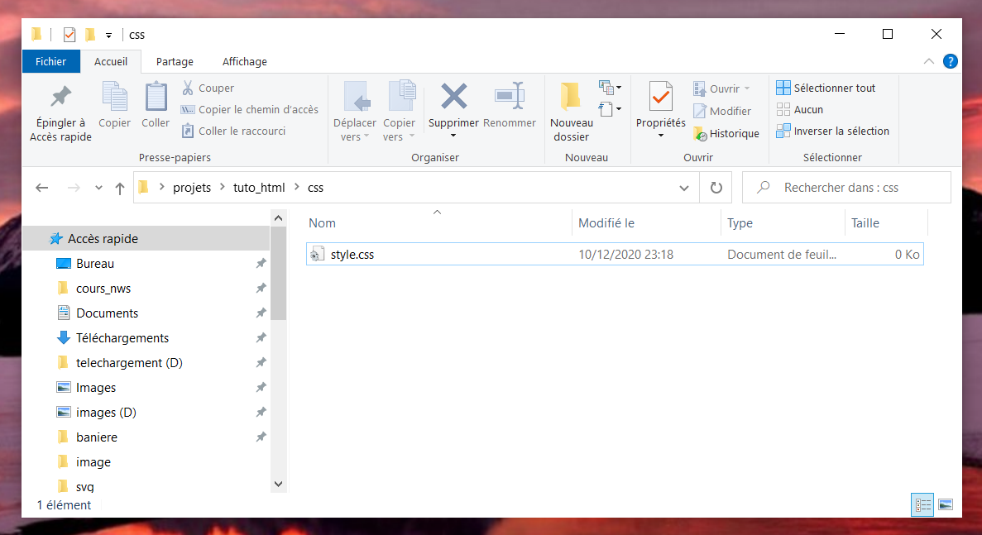Click the quick access new folder icon
This screenshot has width=982, height=535.
pyautogui.click(x=90, y=35)
